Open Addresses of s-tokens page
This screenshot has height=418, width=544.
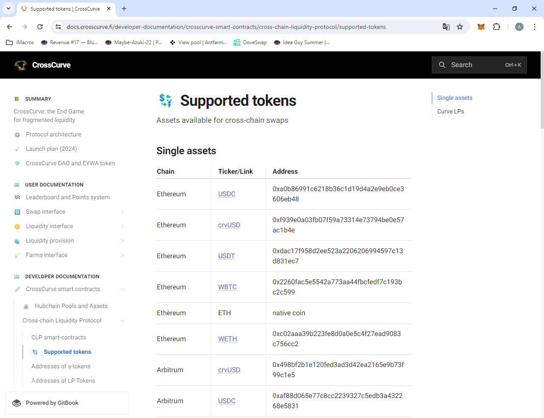61,366
